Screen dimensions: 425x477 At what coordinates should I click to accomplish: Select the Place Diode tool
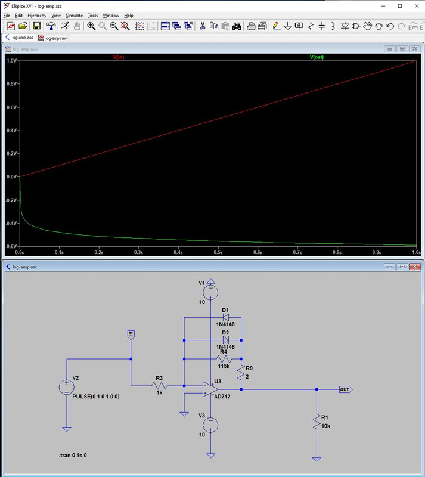point(345,26)
